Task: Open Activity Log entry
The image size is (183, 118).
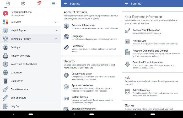Action: pyautogui.click(x=153, y=42)
